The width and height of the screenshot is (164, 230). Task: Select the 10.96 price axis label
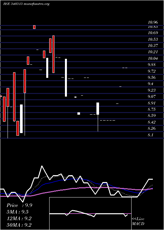153,22
